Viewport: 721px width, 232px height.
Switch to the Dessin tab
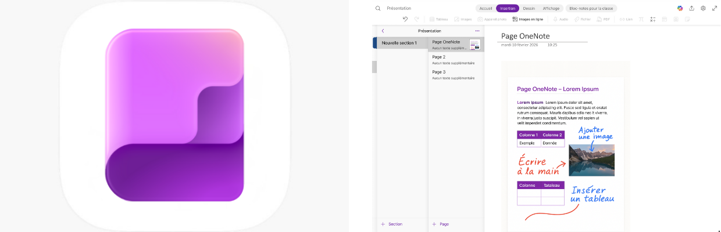click(x=529, y=8)
